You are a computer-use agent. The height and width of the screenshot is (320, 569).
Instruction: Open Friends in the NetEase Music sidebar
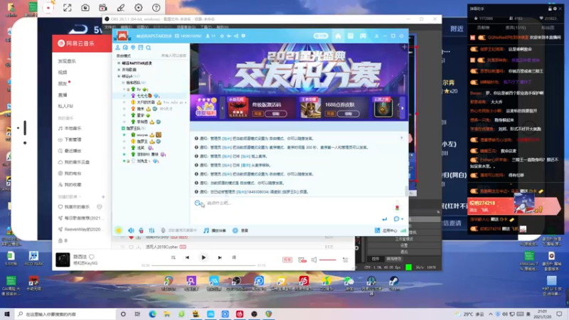pyautogui.click(x=63, y=84)
